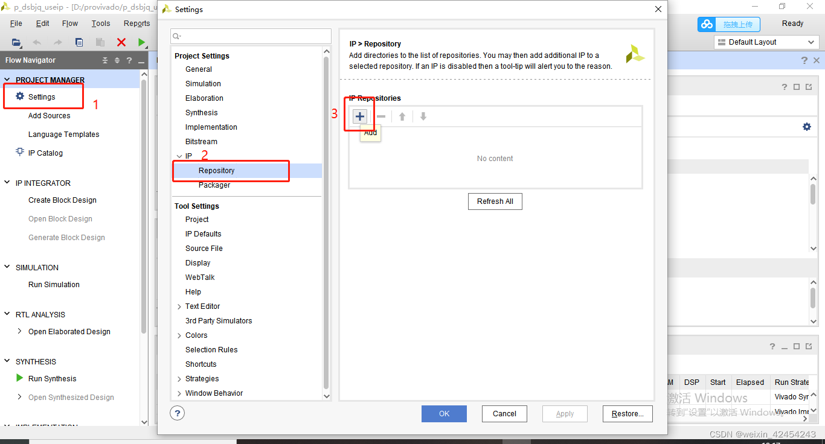Click the copy icon in the toolbar
This screenshot has height=444, width=825.
[79, 42]
